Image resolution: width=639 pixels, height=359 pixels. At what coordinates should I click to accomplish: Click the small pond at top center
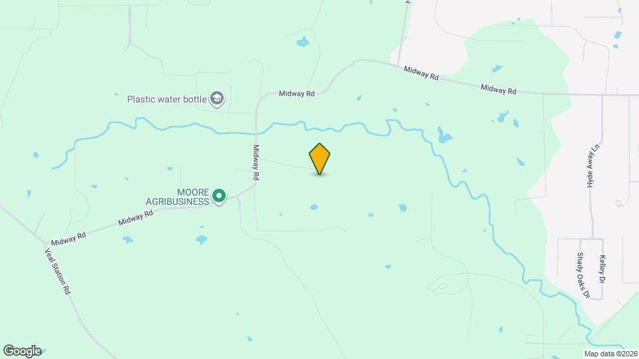click(302, 41)
